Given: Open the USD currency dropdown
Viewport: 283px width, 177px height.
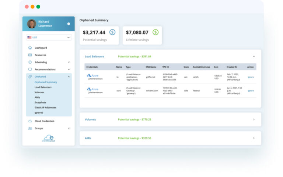Looking at the screenshot, I should pyautogui.click(x=49, y=37).
